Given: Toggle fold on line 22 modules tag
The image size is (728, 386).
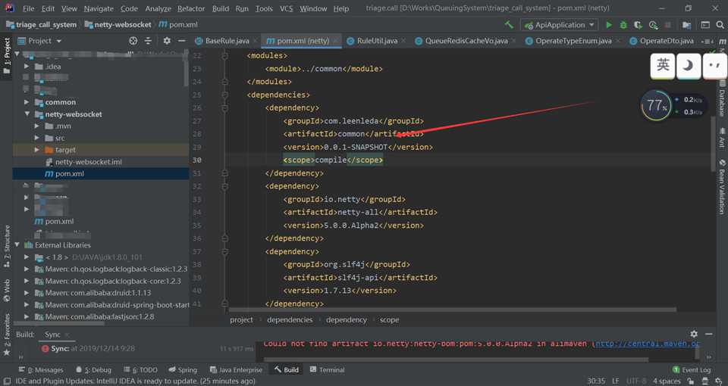Looking at the screenshot, I should click(x=224, y=55).
